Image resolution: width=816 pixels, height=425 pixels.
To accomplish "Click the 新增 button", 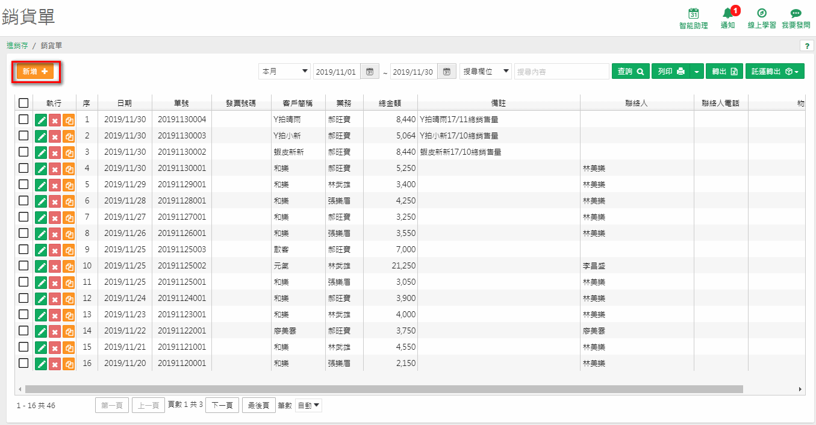I will [36, 72].
